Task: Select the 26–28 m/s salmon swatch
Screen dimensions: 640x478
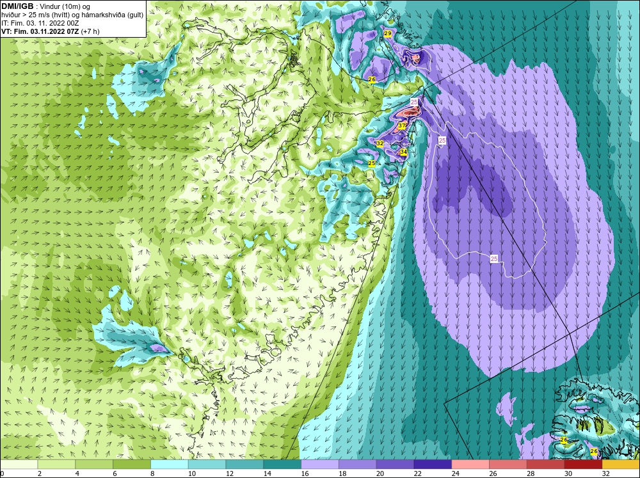Action: 508,465
